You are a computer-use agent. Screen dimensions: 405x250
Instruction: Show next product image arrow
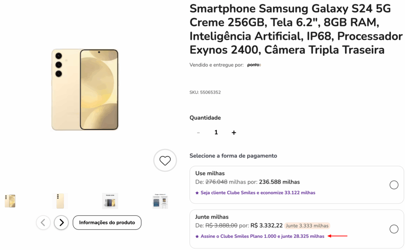click(61, 222)
